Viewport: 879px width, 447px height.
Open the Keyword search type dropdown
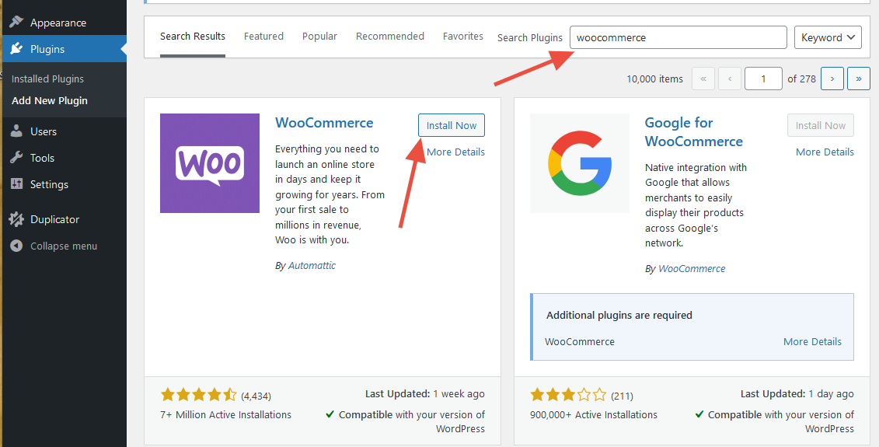(827, 37)
